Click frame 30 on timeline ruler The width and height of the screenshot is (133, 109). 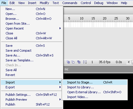click(x=128, y=18)
